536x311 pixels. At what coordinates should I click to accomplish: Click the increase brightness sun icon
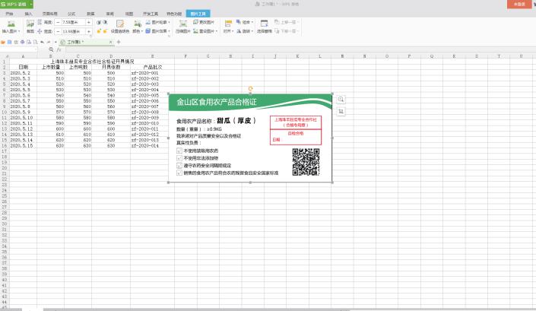[x=99, y=31]
